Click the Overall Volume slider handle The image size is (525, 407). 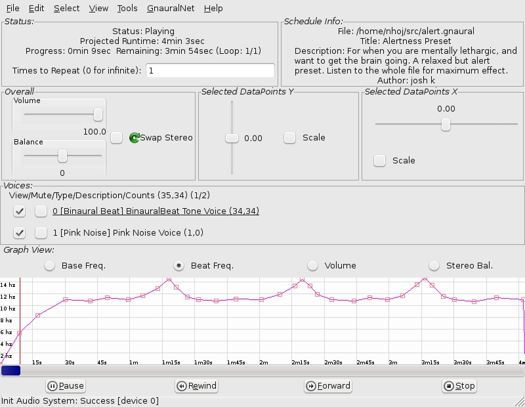(98, 115)
